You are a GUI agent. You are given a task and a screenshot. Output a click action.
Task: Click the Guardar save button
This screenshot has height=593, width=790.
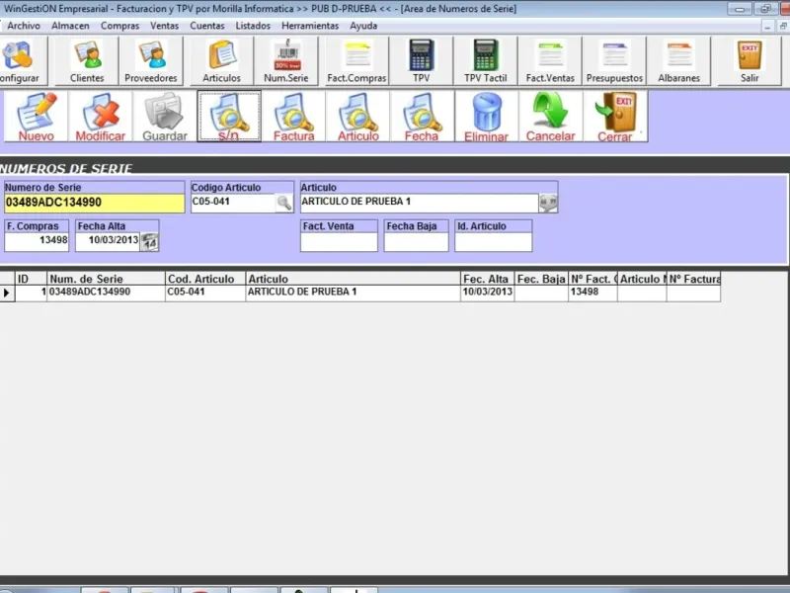[165, 117]
